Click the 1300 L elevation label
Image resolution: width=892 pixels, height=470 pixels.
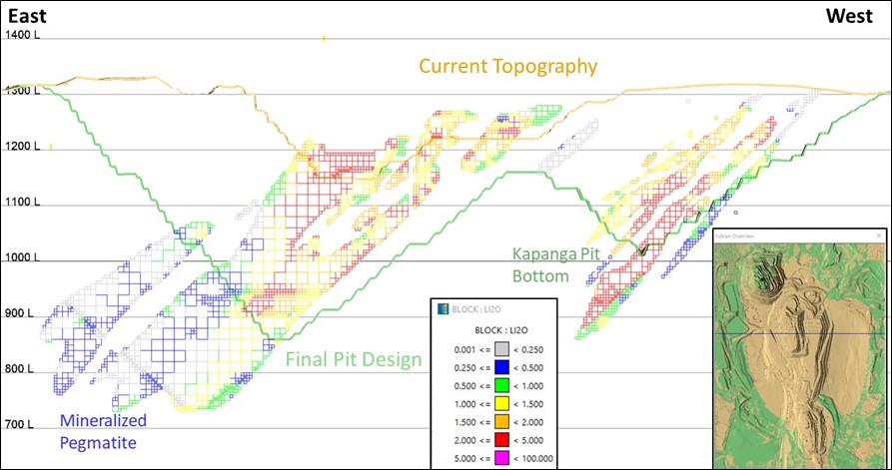[23, 90]
